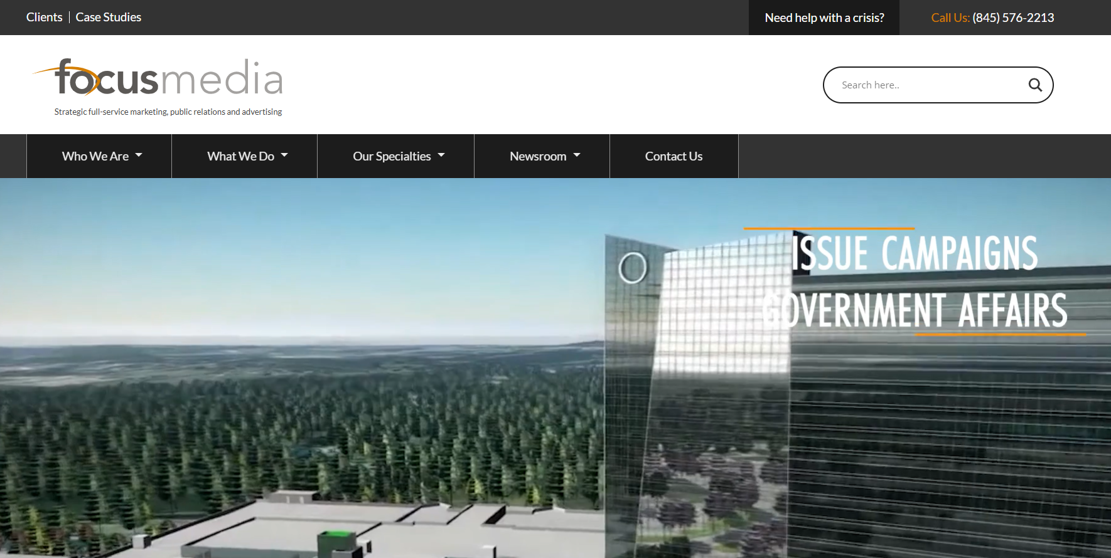Click the focusmedia logo
The height and width of the screenshot is (558, 1111).
[158, 77]
